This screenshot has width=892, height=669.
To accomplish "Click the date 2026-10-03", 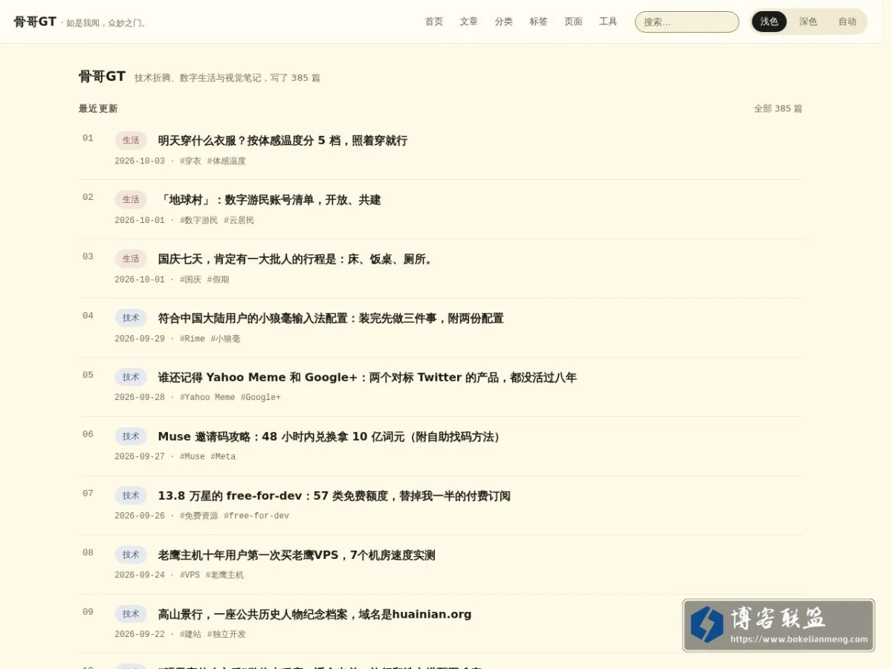I will tap(140, 161).
